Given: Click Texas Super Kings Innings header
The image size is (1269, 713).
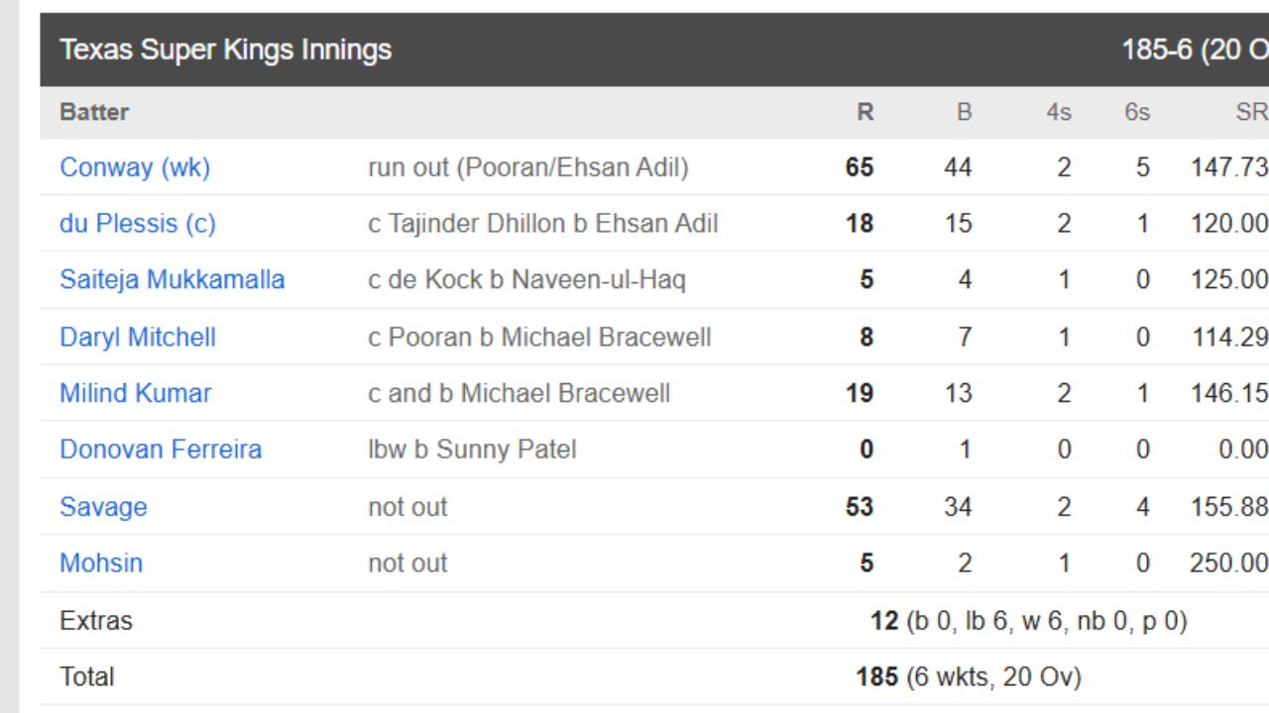Looking at the screenshot, I should (226, 50).
